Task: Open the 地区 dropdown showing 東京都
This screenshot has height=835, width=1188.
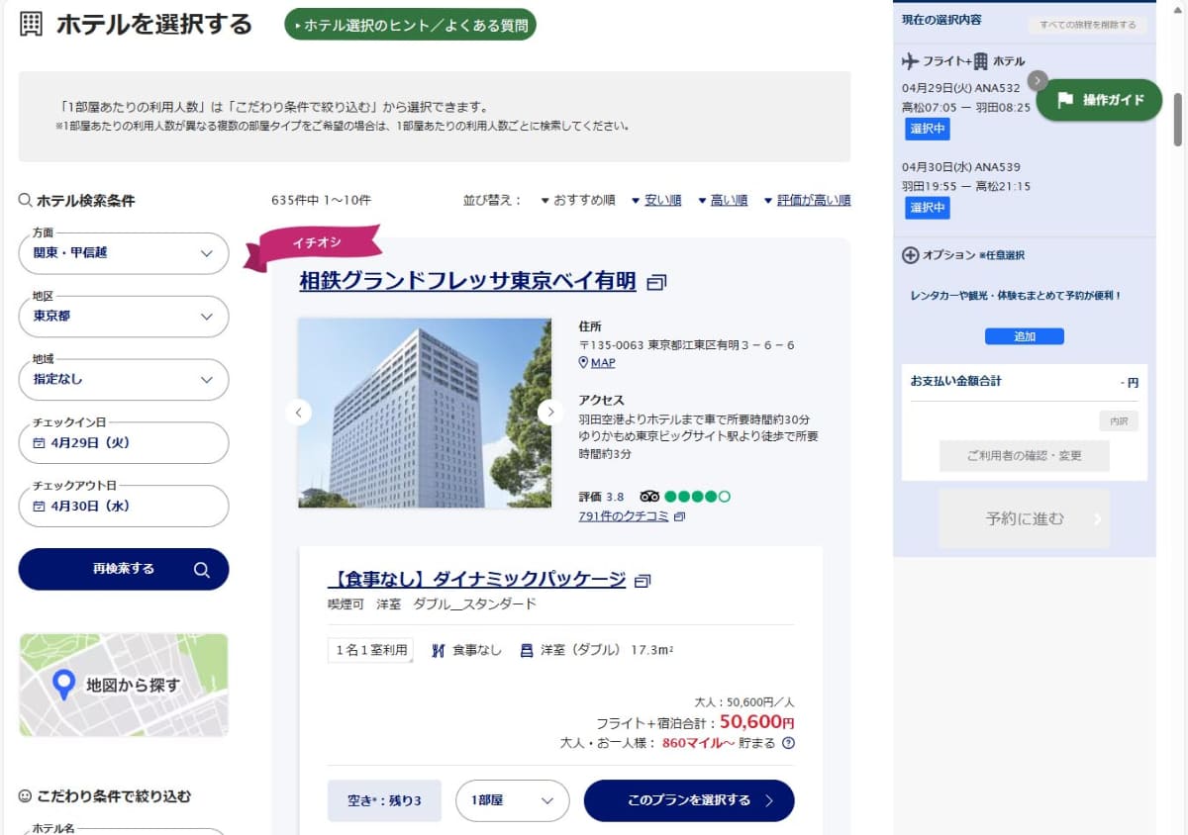Action: [124, 317]
